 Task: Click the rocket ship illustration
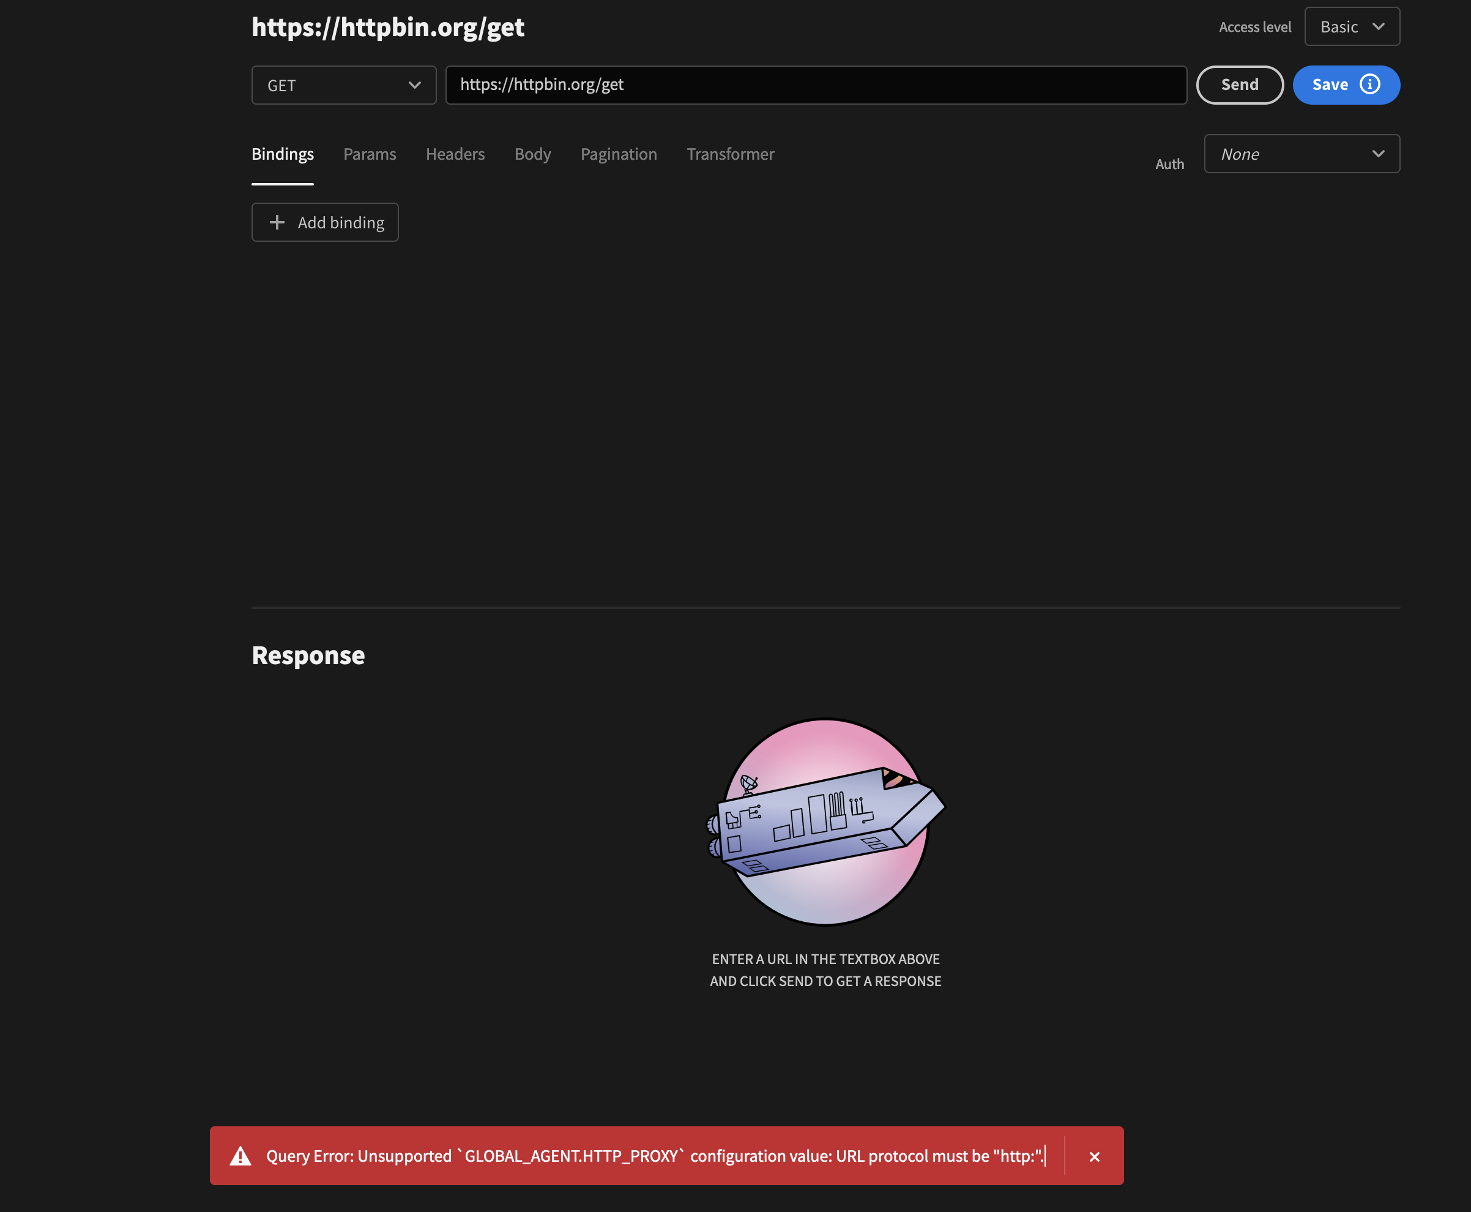point(826,828)
